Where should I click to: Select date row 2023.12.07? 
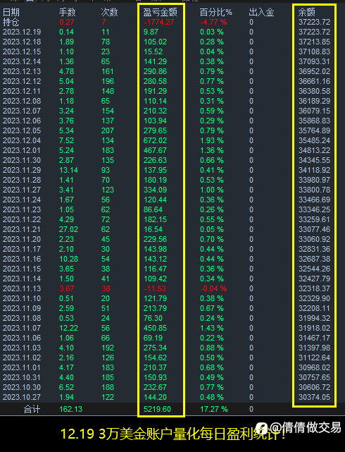[x=22, y=111]
